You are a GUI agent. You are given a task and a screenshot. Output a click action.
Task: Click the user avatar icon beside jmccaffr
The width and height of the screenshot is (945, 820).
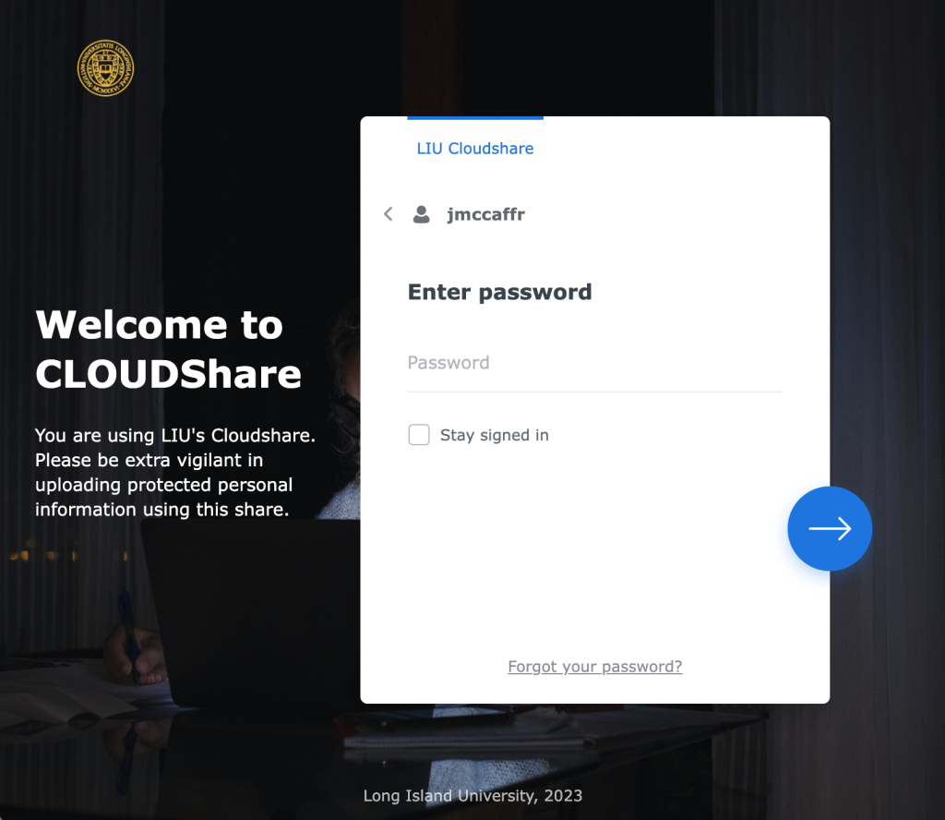pos(421,214)
